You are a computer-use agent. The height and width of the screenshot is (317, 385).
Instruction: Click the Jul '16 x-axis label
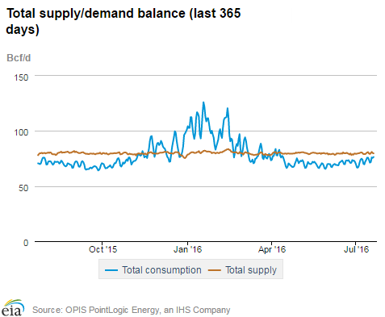pos(356,249)
